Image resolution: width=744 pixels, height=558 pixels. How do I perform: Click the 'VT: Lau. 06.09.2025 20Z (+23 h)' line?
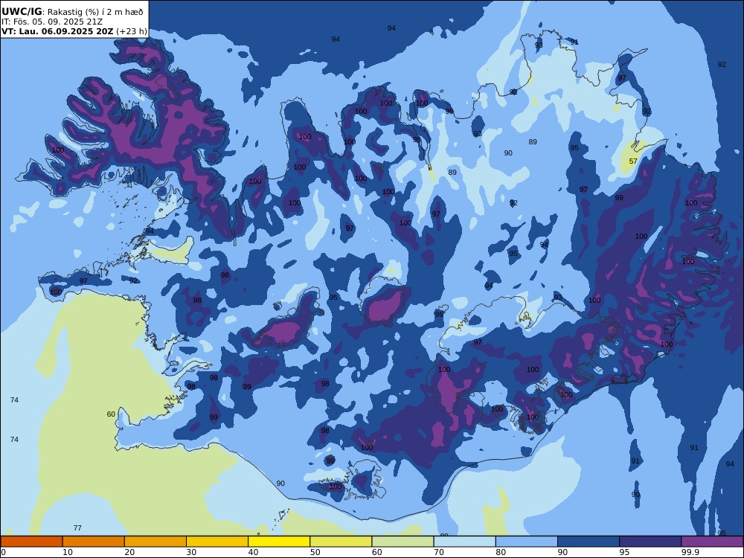coord(74,31)
